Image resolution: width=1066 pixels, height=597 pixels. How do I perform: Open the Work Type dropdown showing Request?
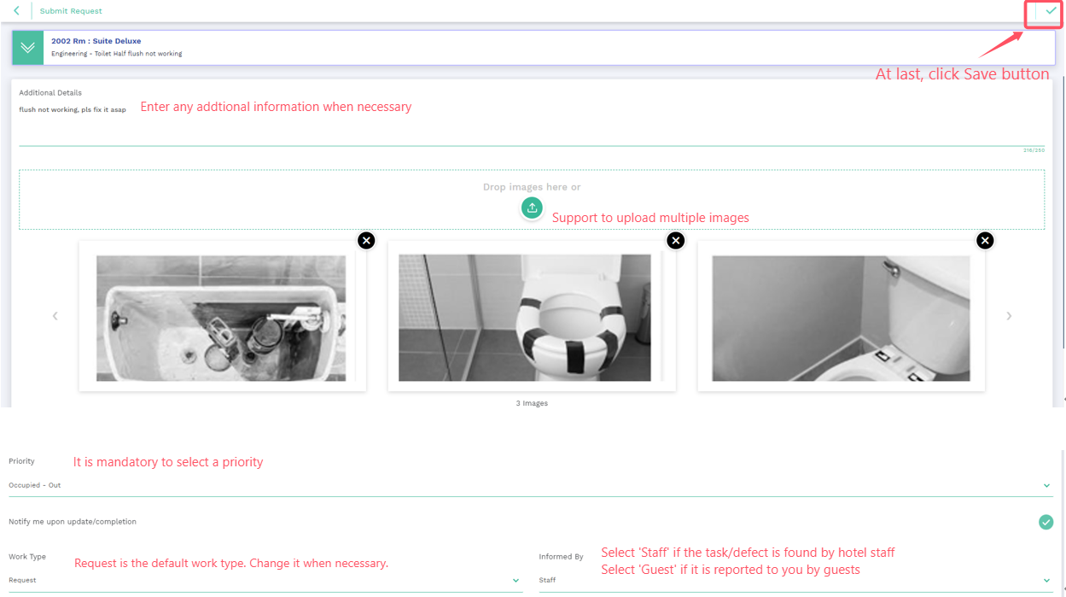(265, 580)
